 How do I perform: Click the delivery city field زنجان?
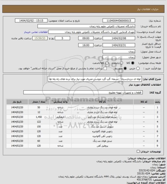pos(119,57)
